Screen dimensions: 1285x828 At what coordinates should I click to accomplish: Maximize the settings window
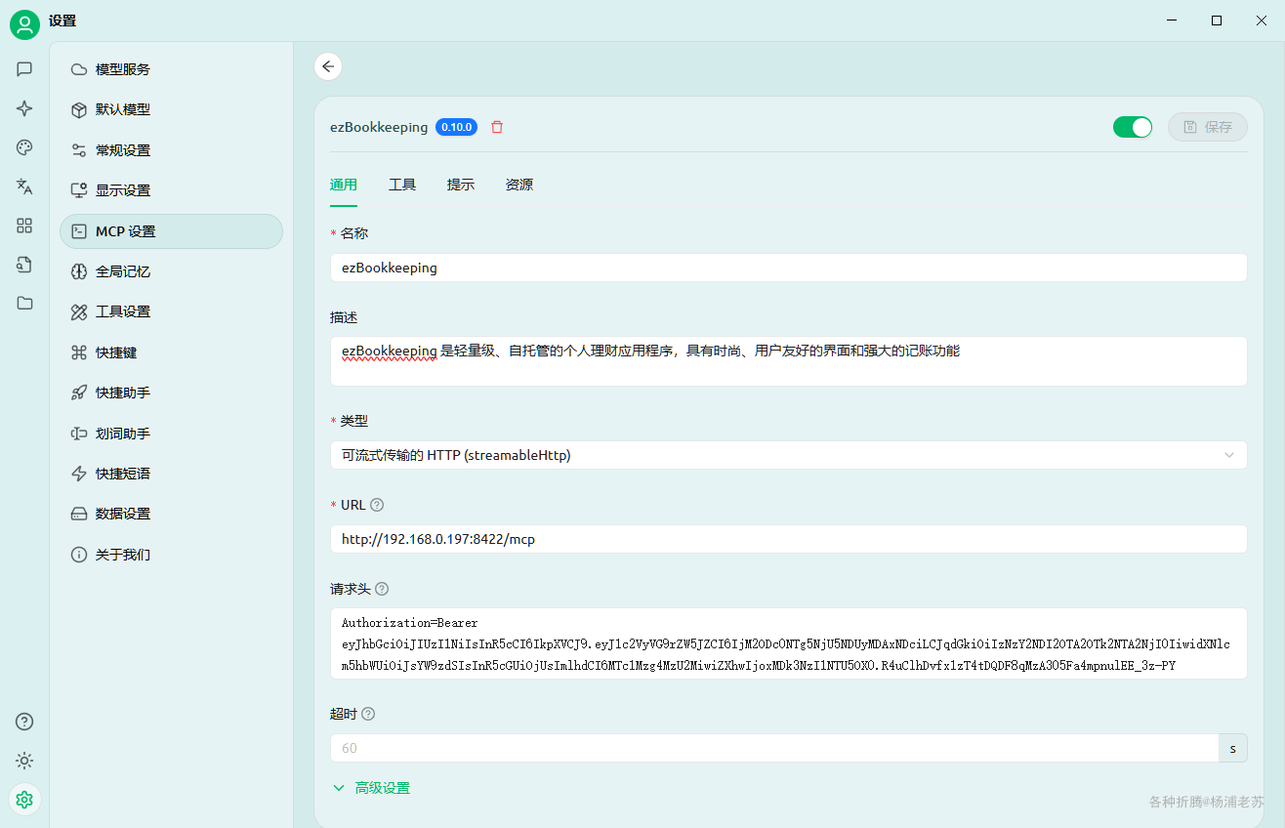[x=1217, y=21]
